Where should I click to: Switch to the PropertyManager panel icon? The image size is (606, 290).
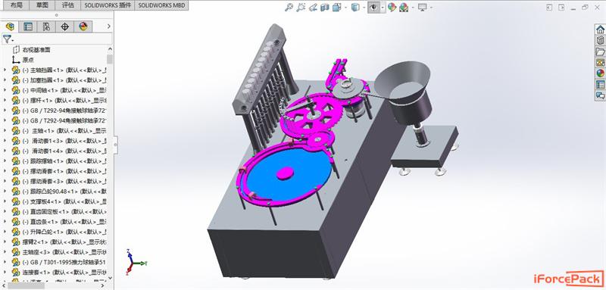(x=28, y=27)
